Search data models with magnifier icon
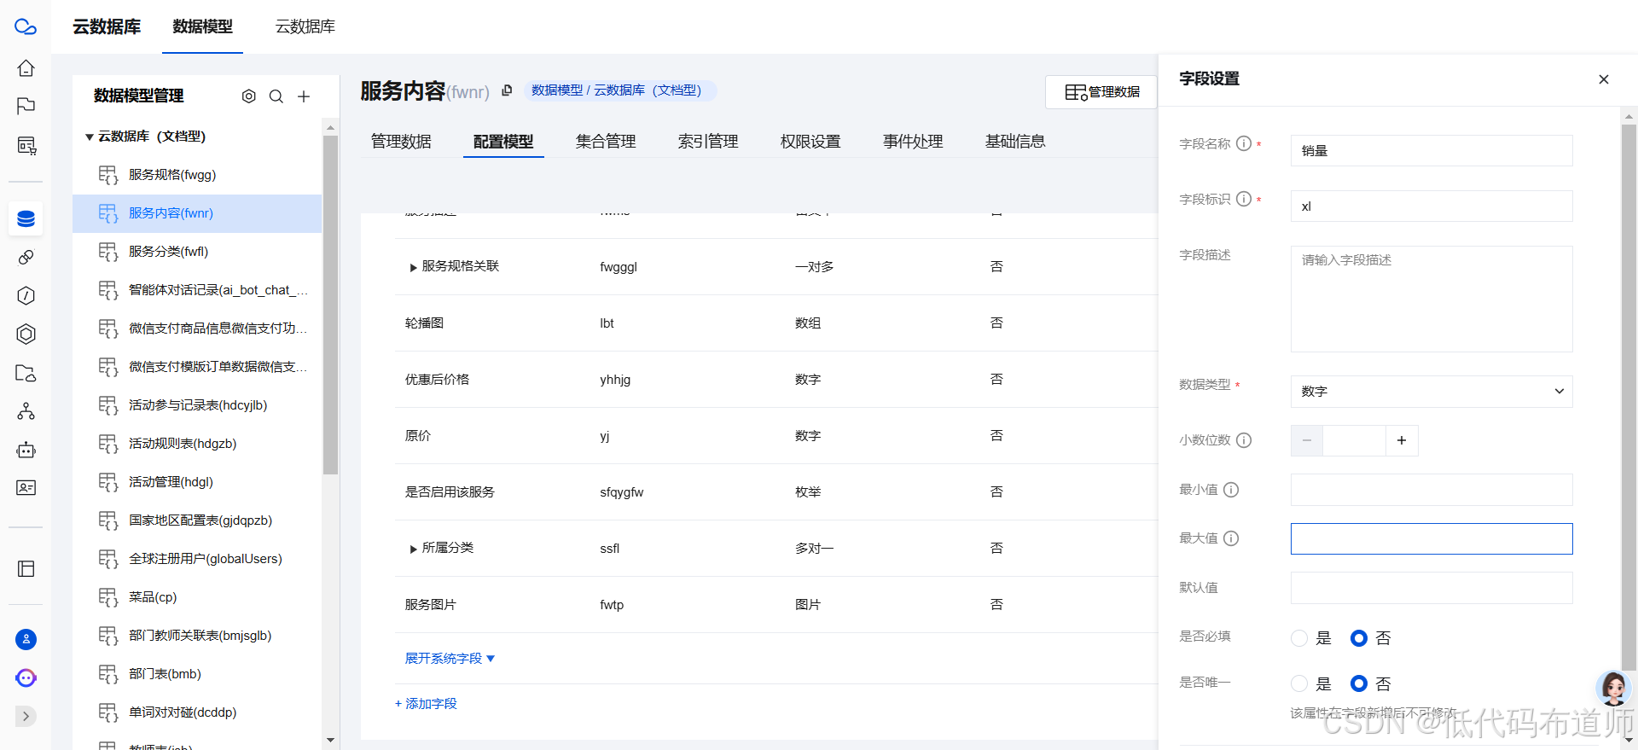 pyautogui.click(x=276, y=96)
